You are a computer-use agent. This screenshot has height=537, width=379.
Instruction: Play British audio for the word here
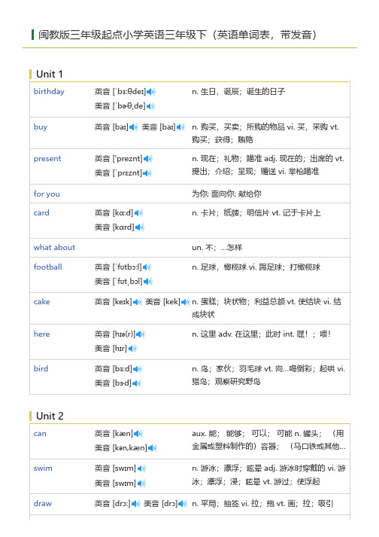[x=140, y=334]
